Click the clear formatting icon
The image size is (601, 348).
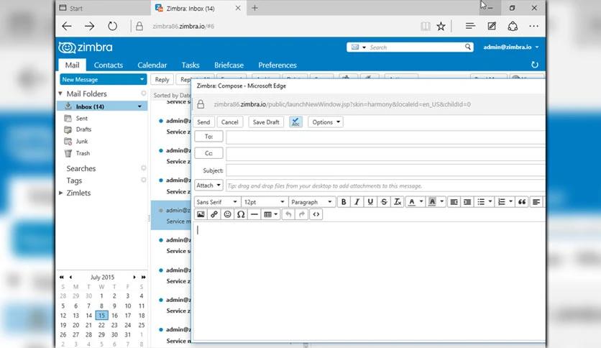pos(398,202)
